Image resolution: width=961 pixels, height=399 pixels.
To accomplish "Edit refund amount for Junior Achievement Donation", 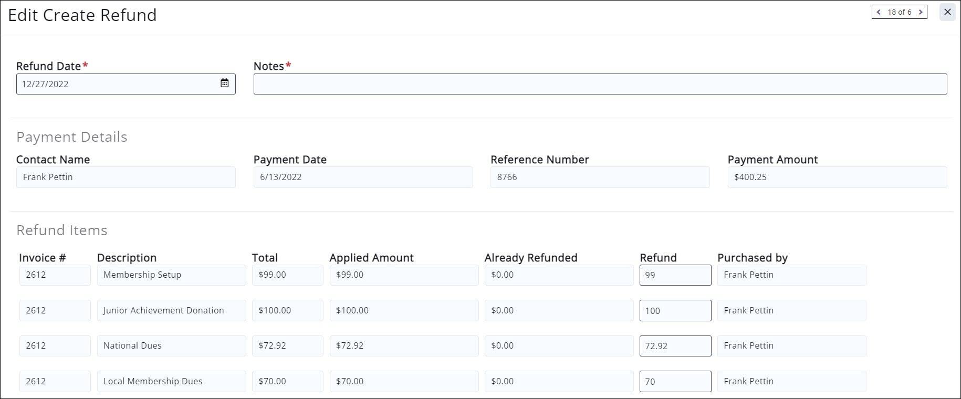I will point(675,311).
